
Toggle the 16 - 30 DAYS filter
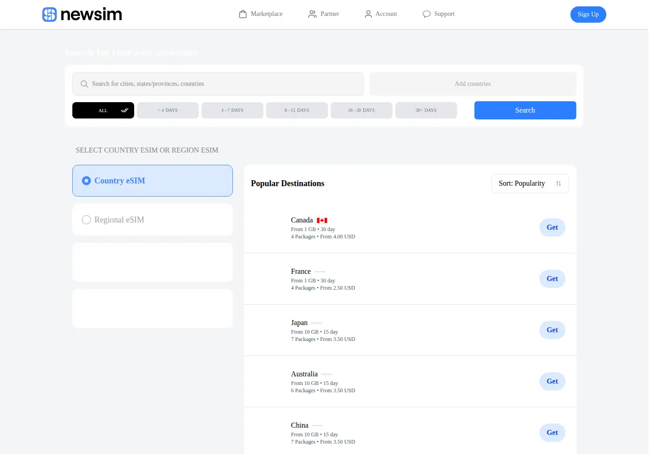pyautogui.click(x=362, y=110)
